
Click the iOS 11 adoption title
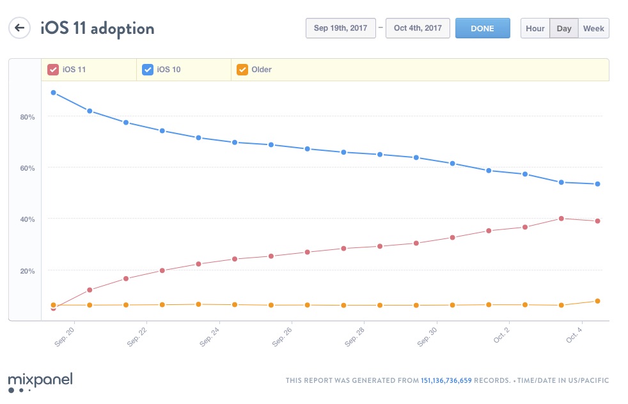click(97, 29)
